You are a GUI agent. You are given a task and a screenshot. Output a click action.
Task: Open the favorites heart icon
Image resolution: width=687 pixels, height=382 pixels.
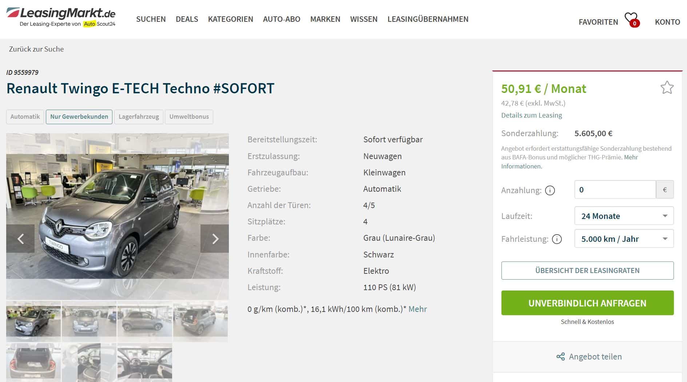631,19
